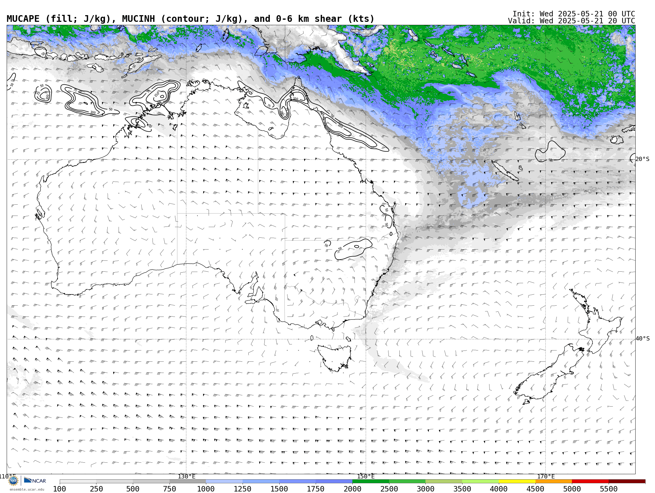655x493 pixels.
Task: Pick the blue 1500–1750 colorbar swatch
Action: coord(297,481)
